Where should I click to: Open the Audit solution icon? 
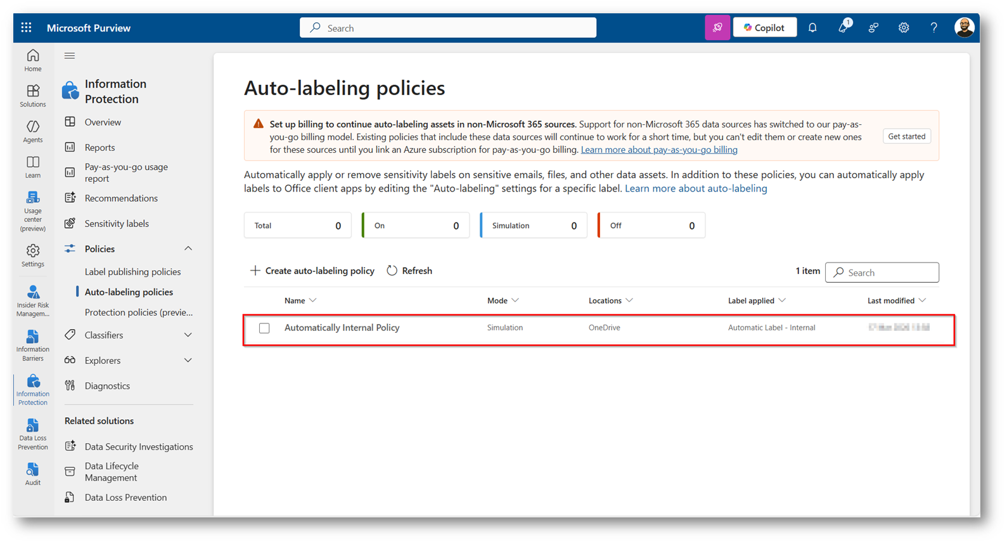tap(33, 474)
